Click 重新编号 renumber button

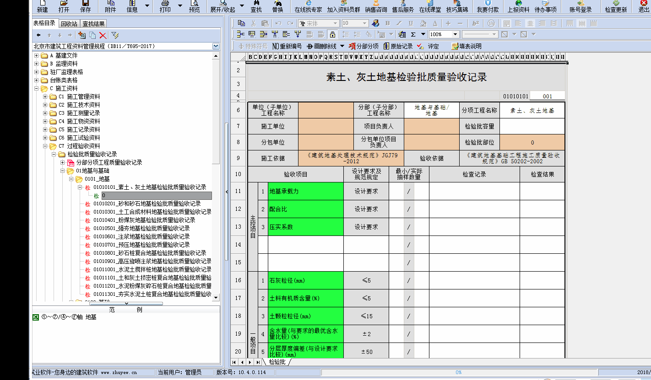pyautogui.click(x=287, y=46)
